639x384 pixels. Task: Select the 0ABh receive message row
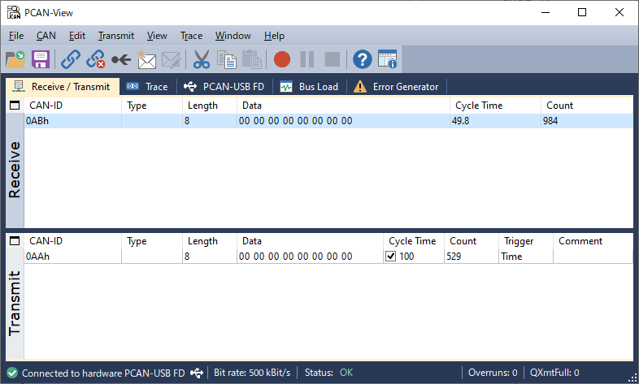[x=328, y=121]
